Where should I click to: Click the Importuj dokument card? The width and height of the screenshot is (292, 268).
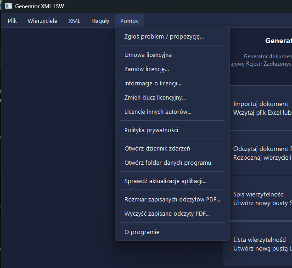pos(261,108)
